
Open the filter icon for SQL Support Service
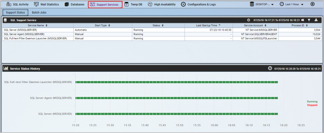click(309, 20)
